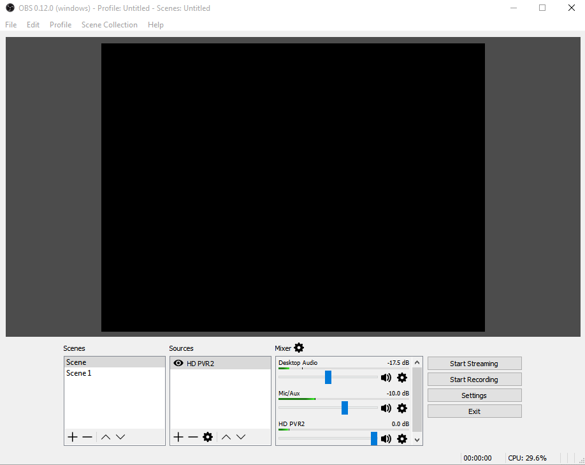585x465 pixels.
Task: Add a new source with plus icon
Action: [x=178, y=437]
